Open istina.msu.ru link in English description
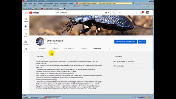 tap(83, 88)
